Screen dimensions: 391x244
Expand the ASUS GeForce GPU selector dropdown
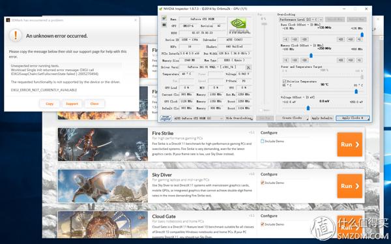[x=198, y=118]
